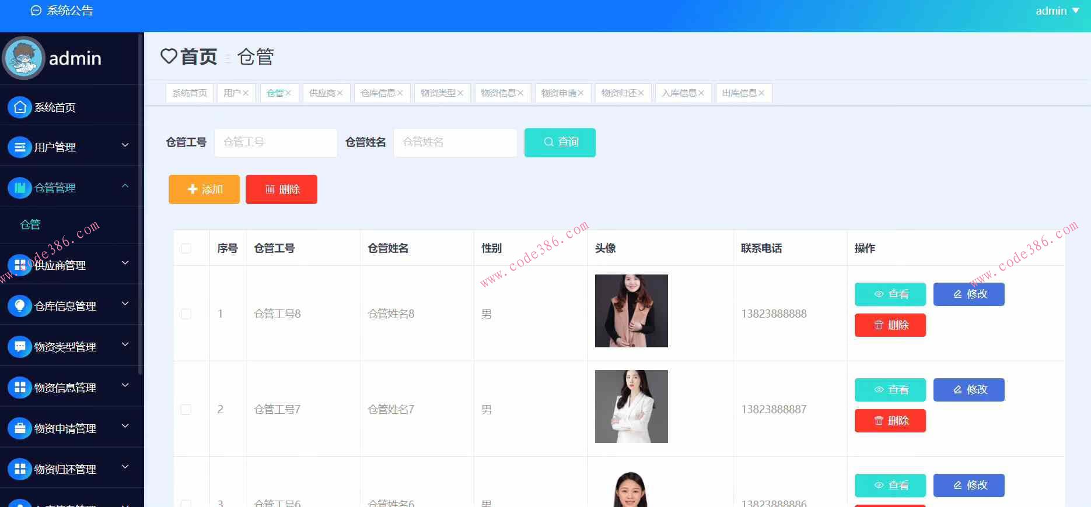Expand the 仓库信息管理 menu chevron
The image size is (1091, 507).
(125, 304)
